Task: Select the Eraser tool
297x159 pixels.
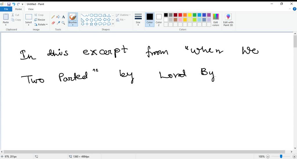Action: [x=53, y=23]
